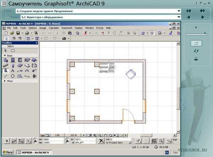Select the Text tool in ToolBox

(x=13, y=71)
